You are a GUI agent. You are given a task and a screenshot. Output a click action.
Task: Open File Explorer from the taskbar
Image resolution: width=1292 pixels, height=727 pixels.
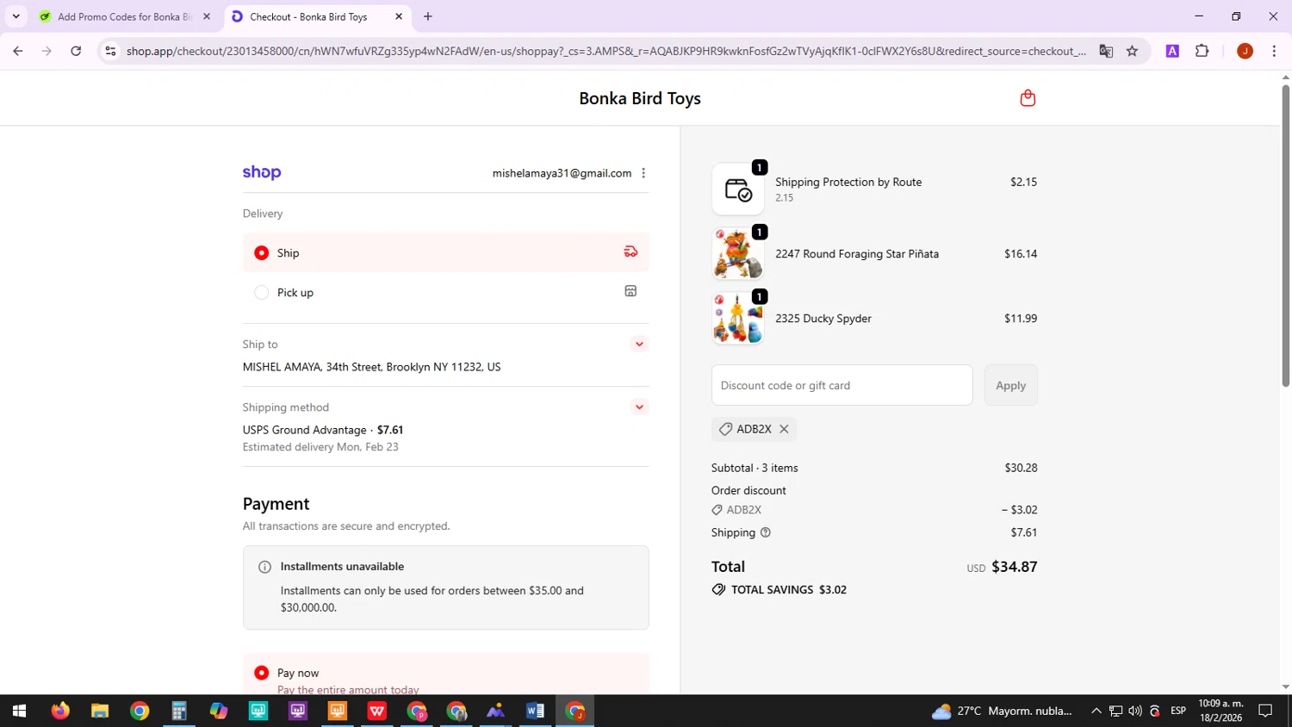(100, 711)
